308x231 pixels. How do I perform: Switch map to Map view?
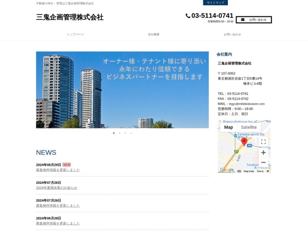228,127
